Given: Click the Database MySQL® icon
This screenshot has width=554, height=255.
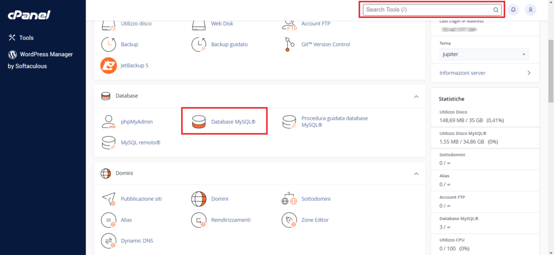Looking at the screenshot, I should tap(199, 122).
